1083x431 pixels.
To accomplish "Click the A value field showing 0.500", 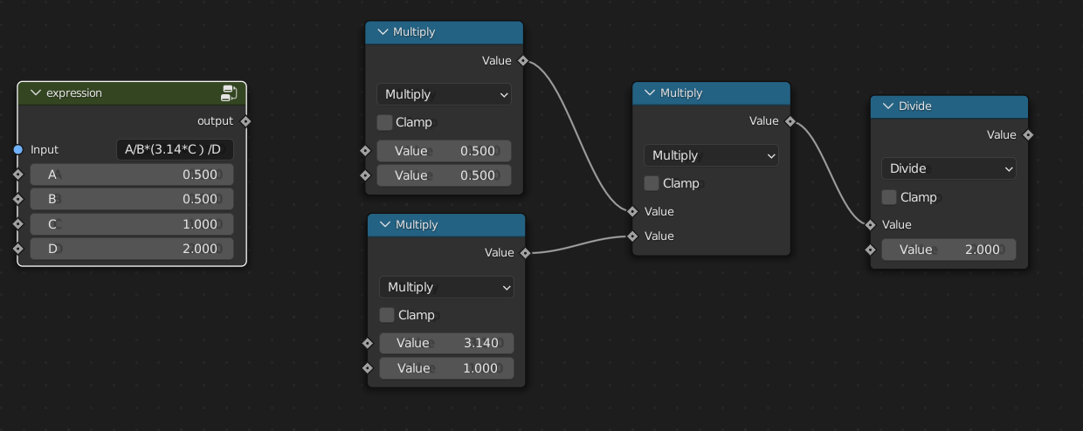I will click(132, 174).
